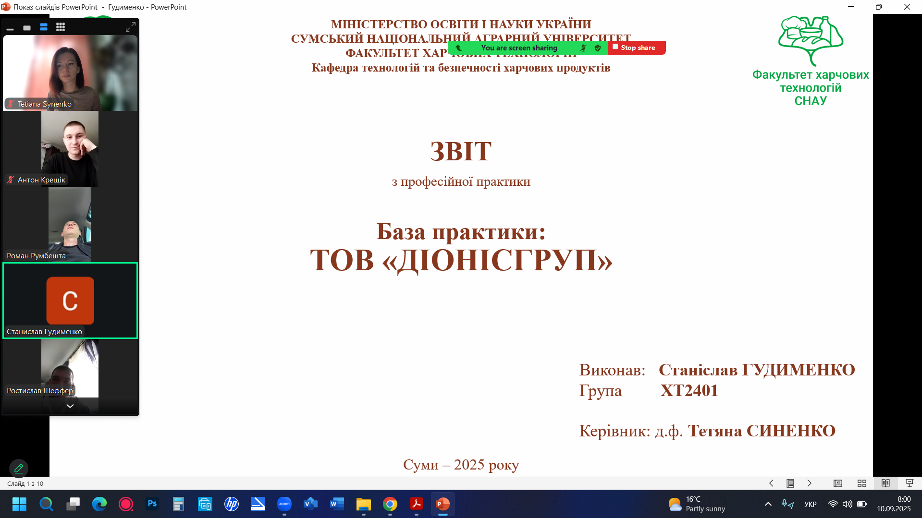922x518 pixels.
Task: Switch to the Zoom app on taskbar
Action: (284, 504)
